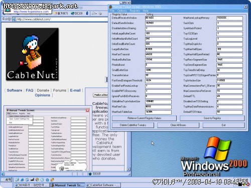The height and width of the screenshot is (188, 251).
Task: Click the TcpRecvSegmentSize value field
Action: (x=229, y=60)
